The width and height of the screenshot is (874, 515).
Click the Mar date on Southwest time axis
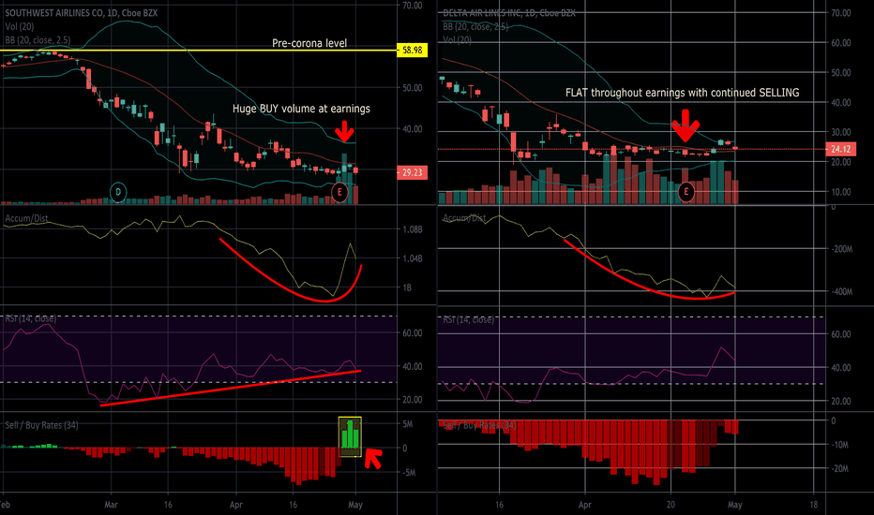coord(111,505)
